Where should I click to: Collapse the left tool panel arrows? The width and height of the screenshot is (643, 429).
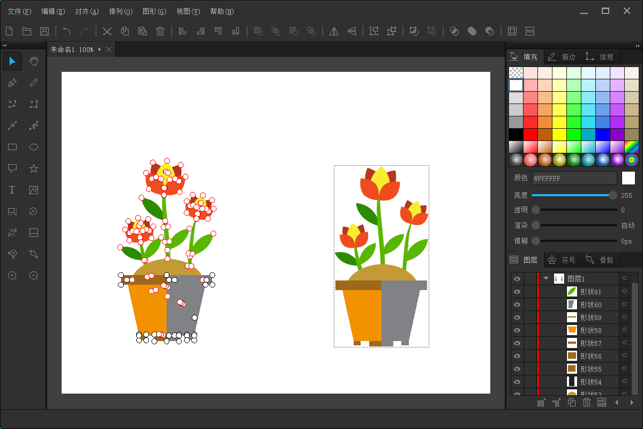[x=5, y=46]
